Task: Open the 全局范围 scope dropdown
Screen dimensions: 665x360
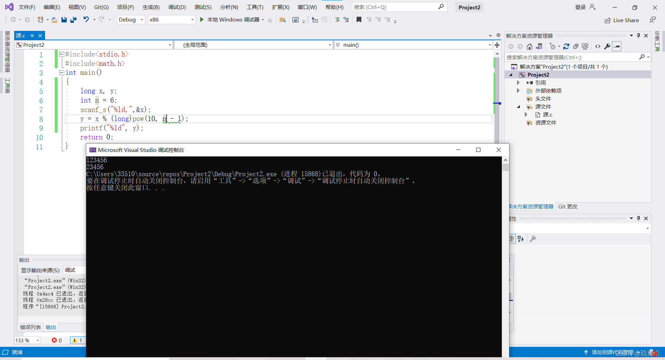Action: pos(254,45)
